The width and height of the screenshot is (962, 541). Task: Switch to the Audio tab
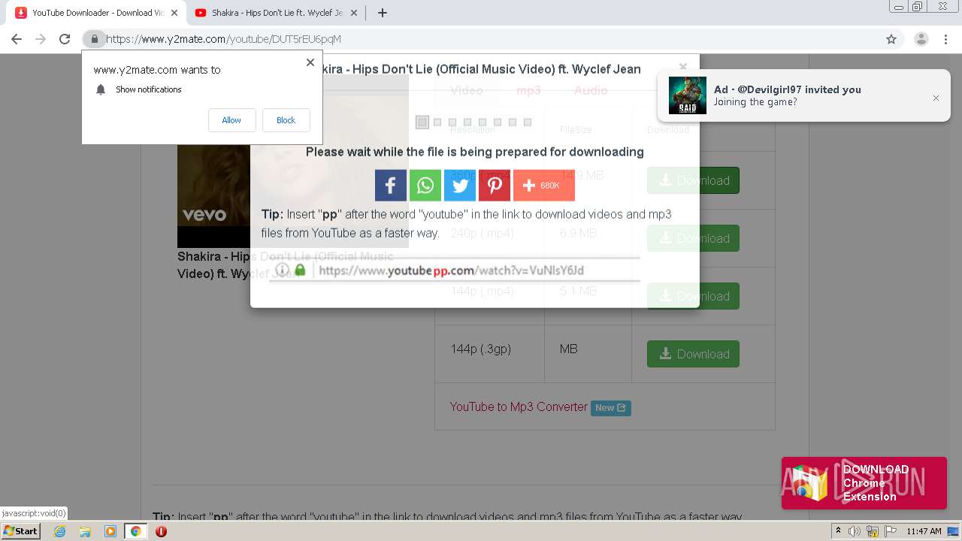tap(591, 90)
